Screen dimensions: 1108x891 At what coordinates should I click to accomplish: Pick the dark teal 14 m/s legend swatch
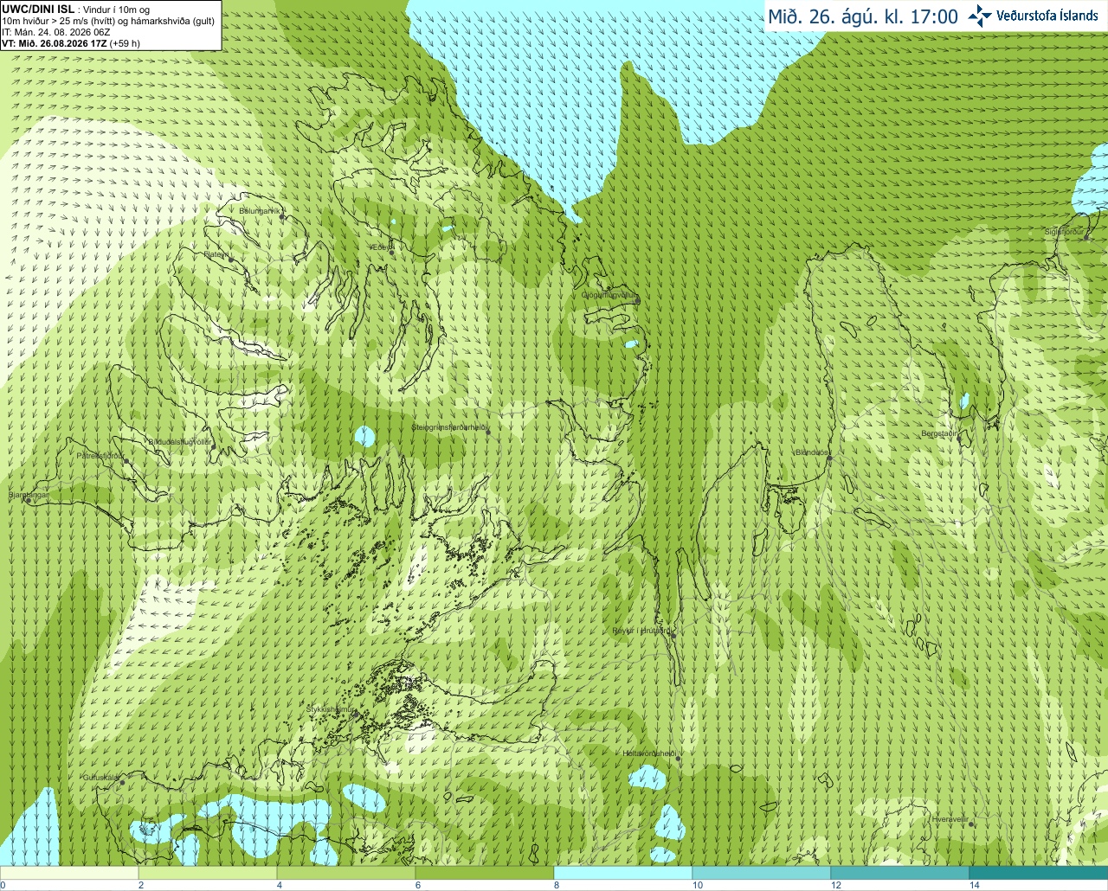point(1039,873)
